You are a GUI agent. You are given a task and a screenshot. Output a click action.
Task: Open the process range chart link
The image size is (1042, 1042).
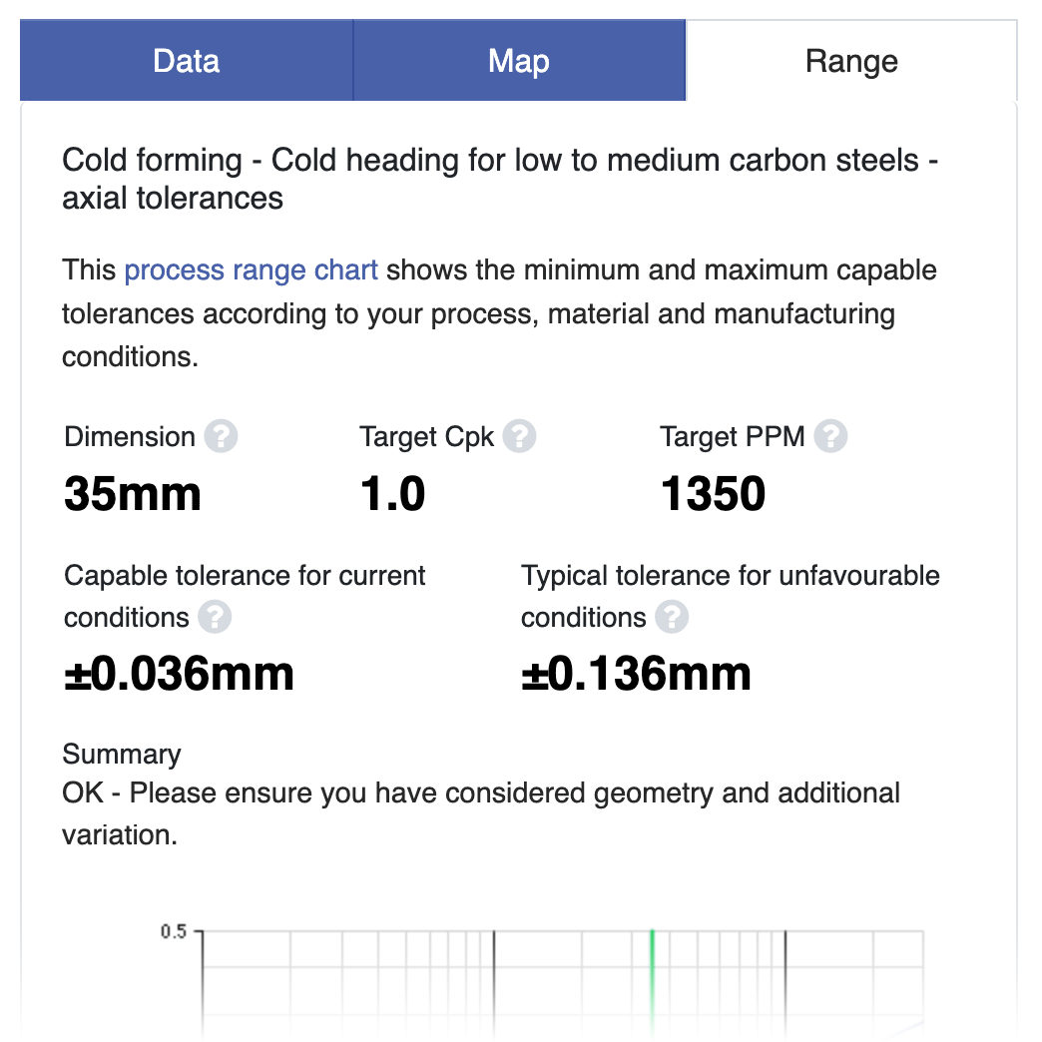pyautogui.click(x=251, y=269)
